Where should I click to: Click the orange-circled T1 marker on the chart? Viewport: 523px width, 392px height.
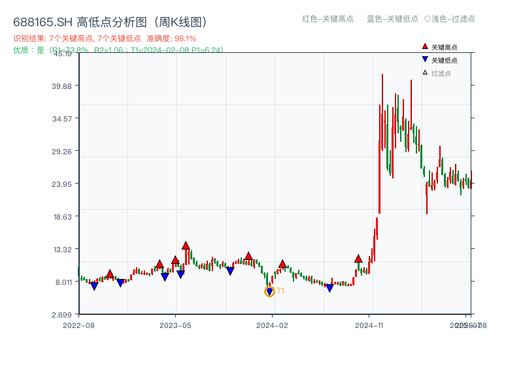pyautogui.click(x=269, y=291)
